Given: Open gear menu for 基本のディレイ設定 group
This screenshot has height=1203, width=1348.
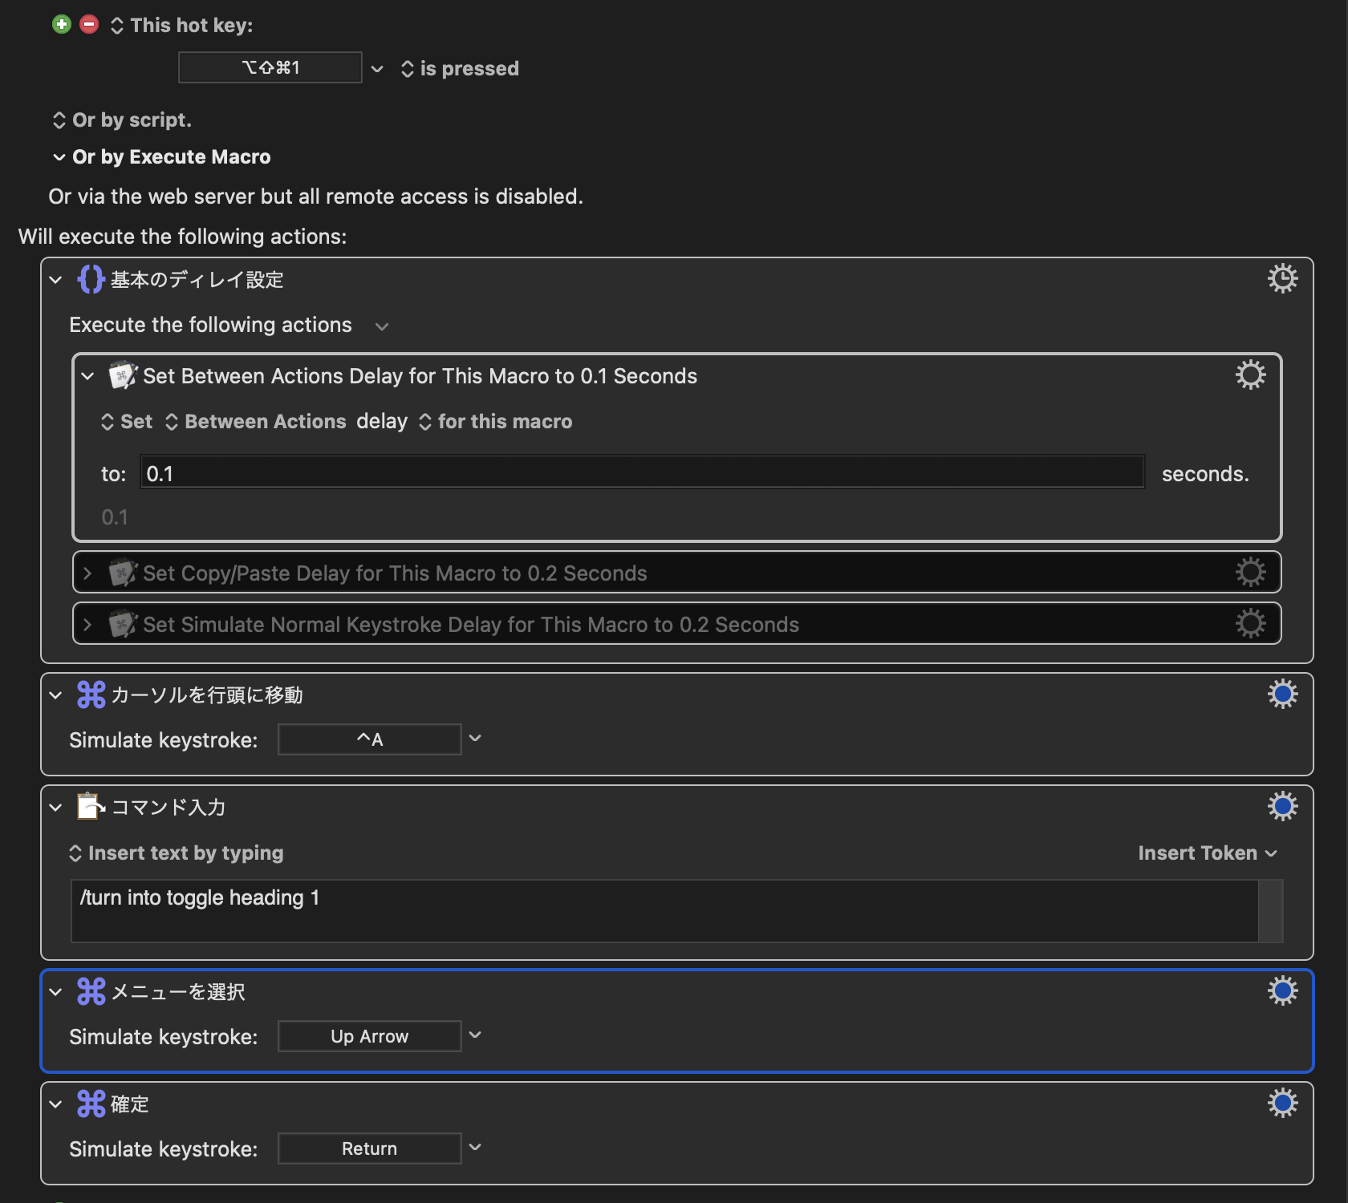Looking at the screenshot, I should click(1282, 278).
